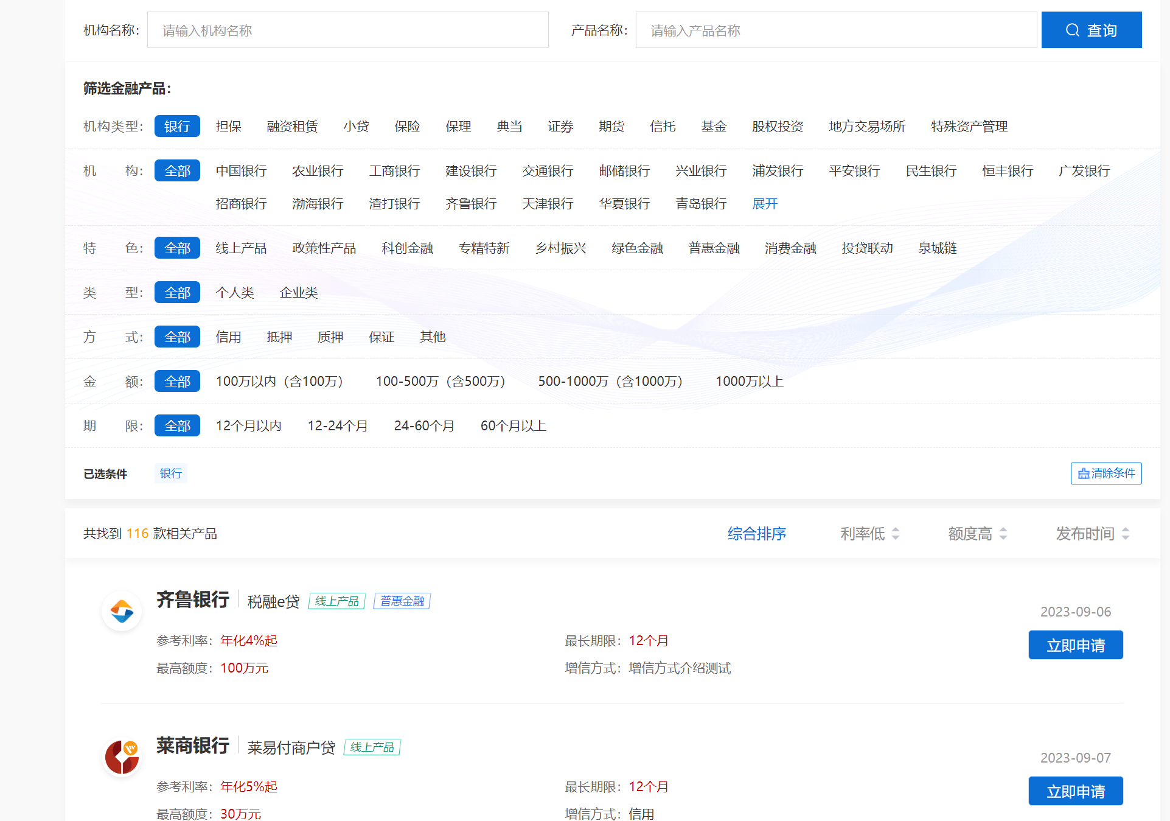Click 清除条件 clear filters button

[1106, 473]
